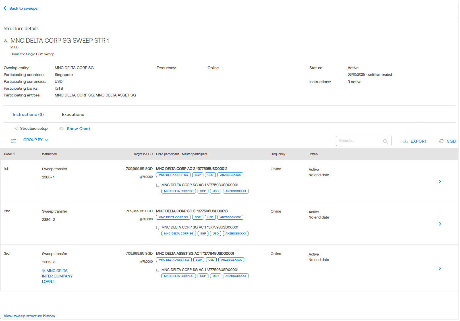Switch to the Executions tab

pos(73,114)
